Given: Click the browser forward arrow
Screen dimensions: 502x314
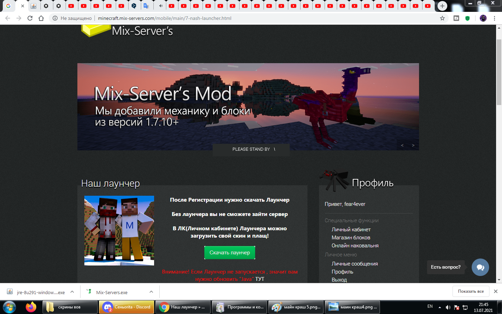Looking at the screenshot, I should (19, 18).
